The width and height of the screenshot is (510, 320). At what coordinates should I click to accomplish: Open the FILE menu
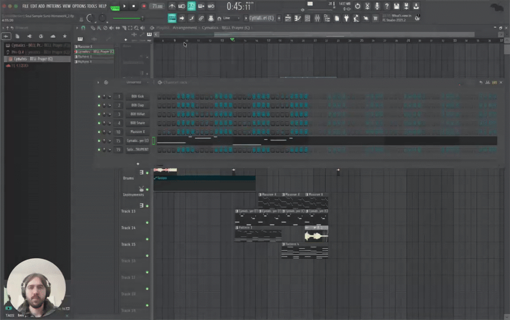coord(25,6)
